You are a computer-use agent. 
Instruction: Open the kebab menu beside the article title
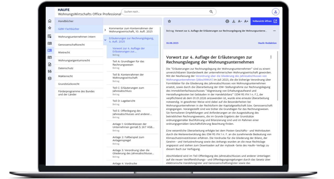pyautogui.click(x=271, y=57)
